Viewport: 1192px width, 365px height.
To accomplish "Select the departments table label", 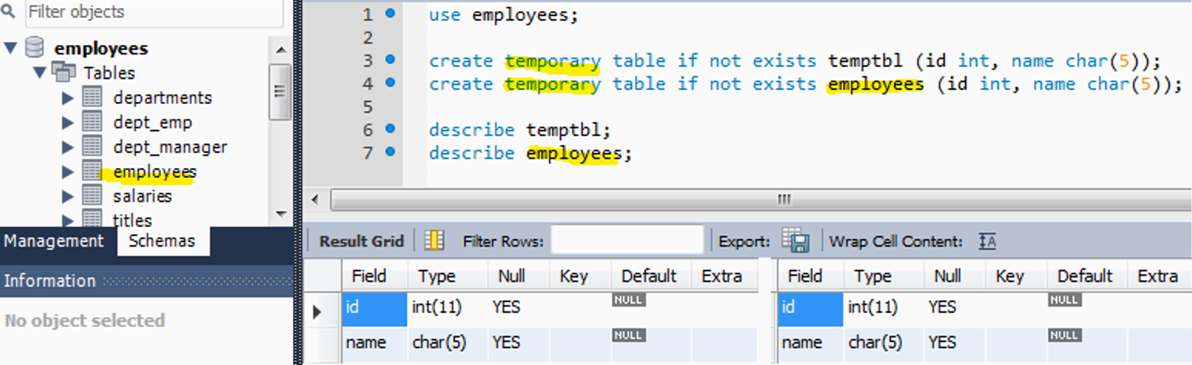I will click(x=163, y=98).
